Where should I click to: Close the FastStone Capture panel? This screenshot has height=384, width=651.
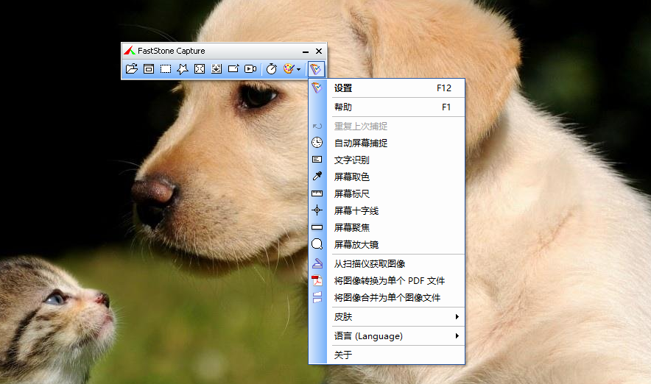click(x=319, y=51)
